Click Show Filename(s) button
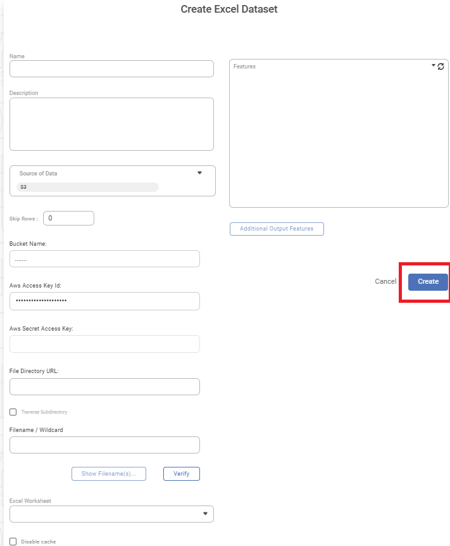The image size is (450, 546). tap(108, 474)
